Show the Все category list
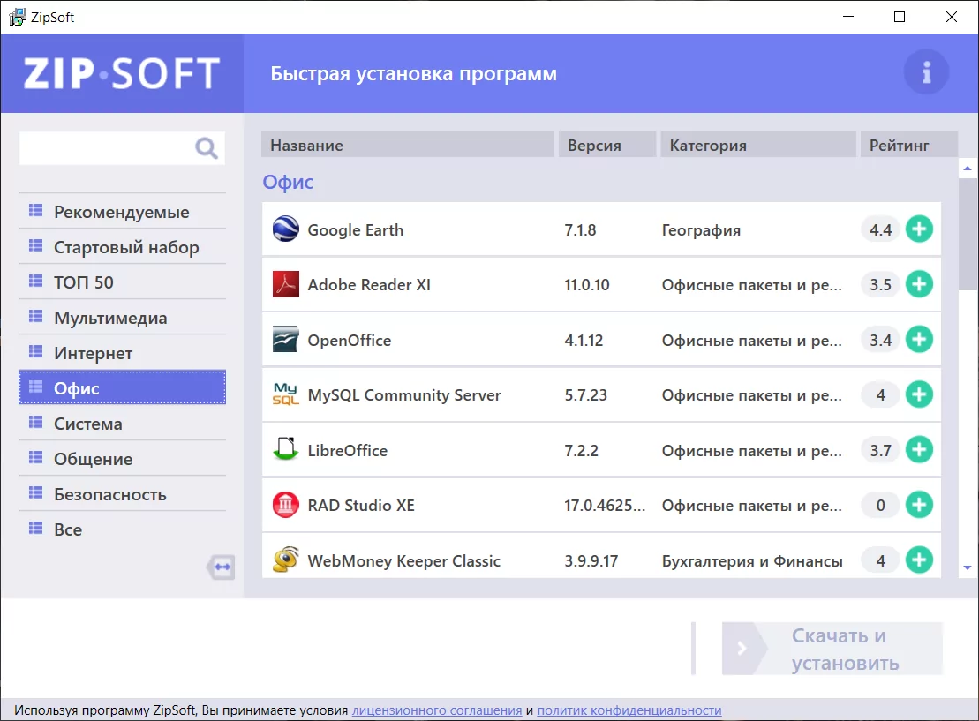 (x=123, y=529)
